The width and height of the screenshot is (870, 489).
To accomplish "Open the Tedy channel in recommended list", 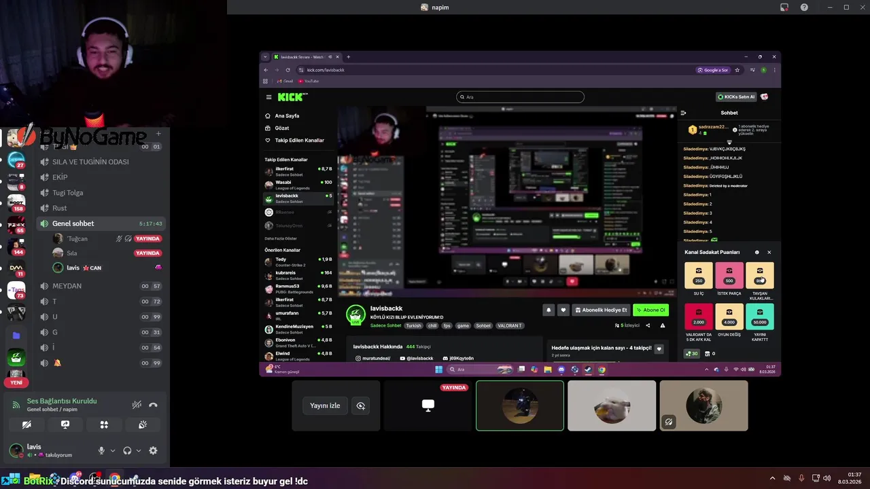I will click(298, 261).
